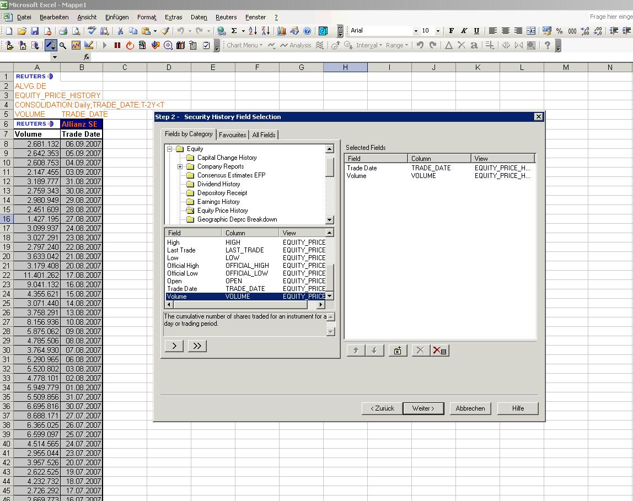Expand the Company Reports tree node
The image size is (633, 501).
point(180,166)
